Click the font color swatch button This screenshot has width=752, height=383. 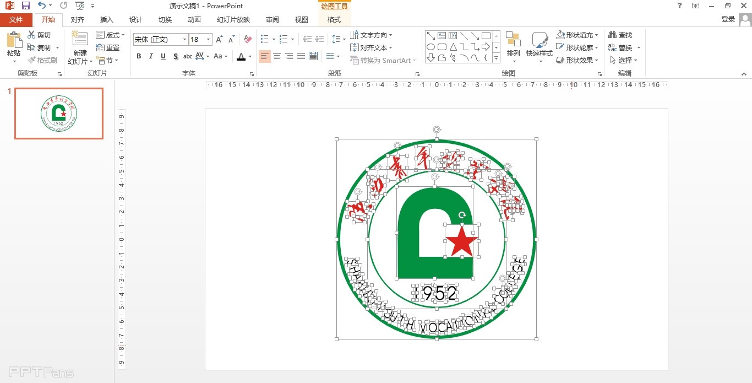(241, 56)
